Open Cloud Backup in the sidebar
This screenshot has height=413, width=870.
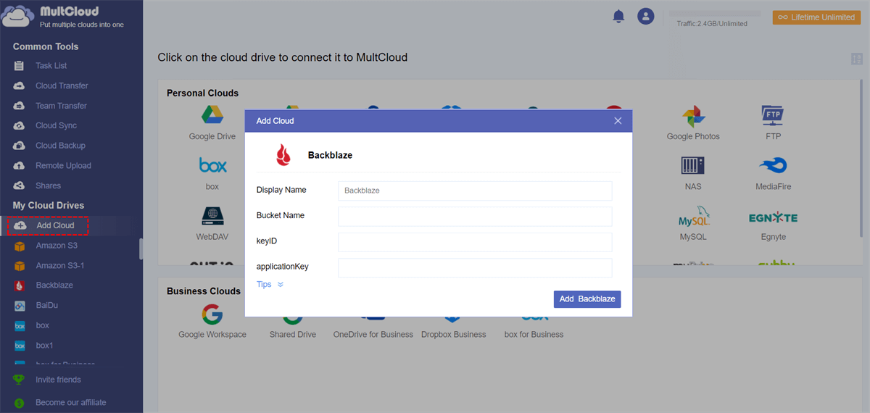(x=60, y=146)
